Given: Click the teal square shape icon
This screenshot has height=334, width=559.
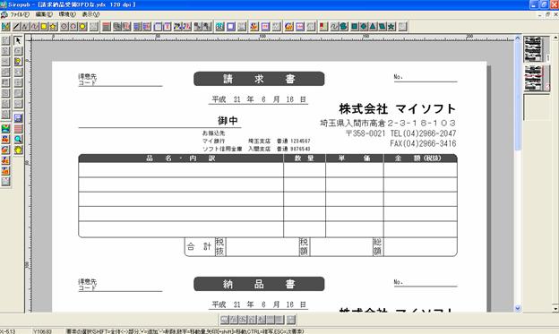Looking at the screenshot, I should pyautogui.click(x=354, y=26).
